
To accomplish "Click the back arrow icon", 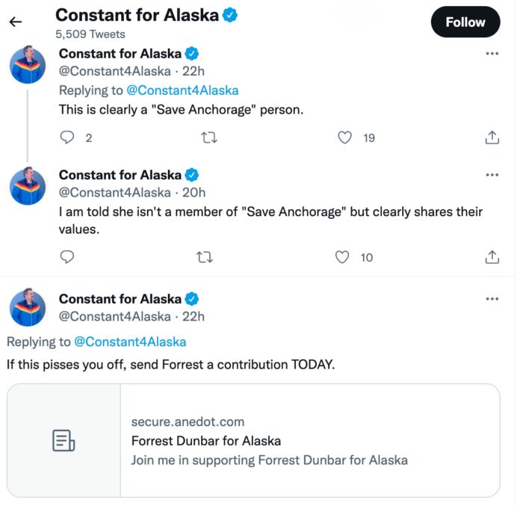I will [15, 22].
